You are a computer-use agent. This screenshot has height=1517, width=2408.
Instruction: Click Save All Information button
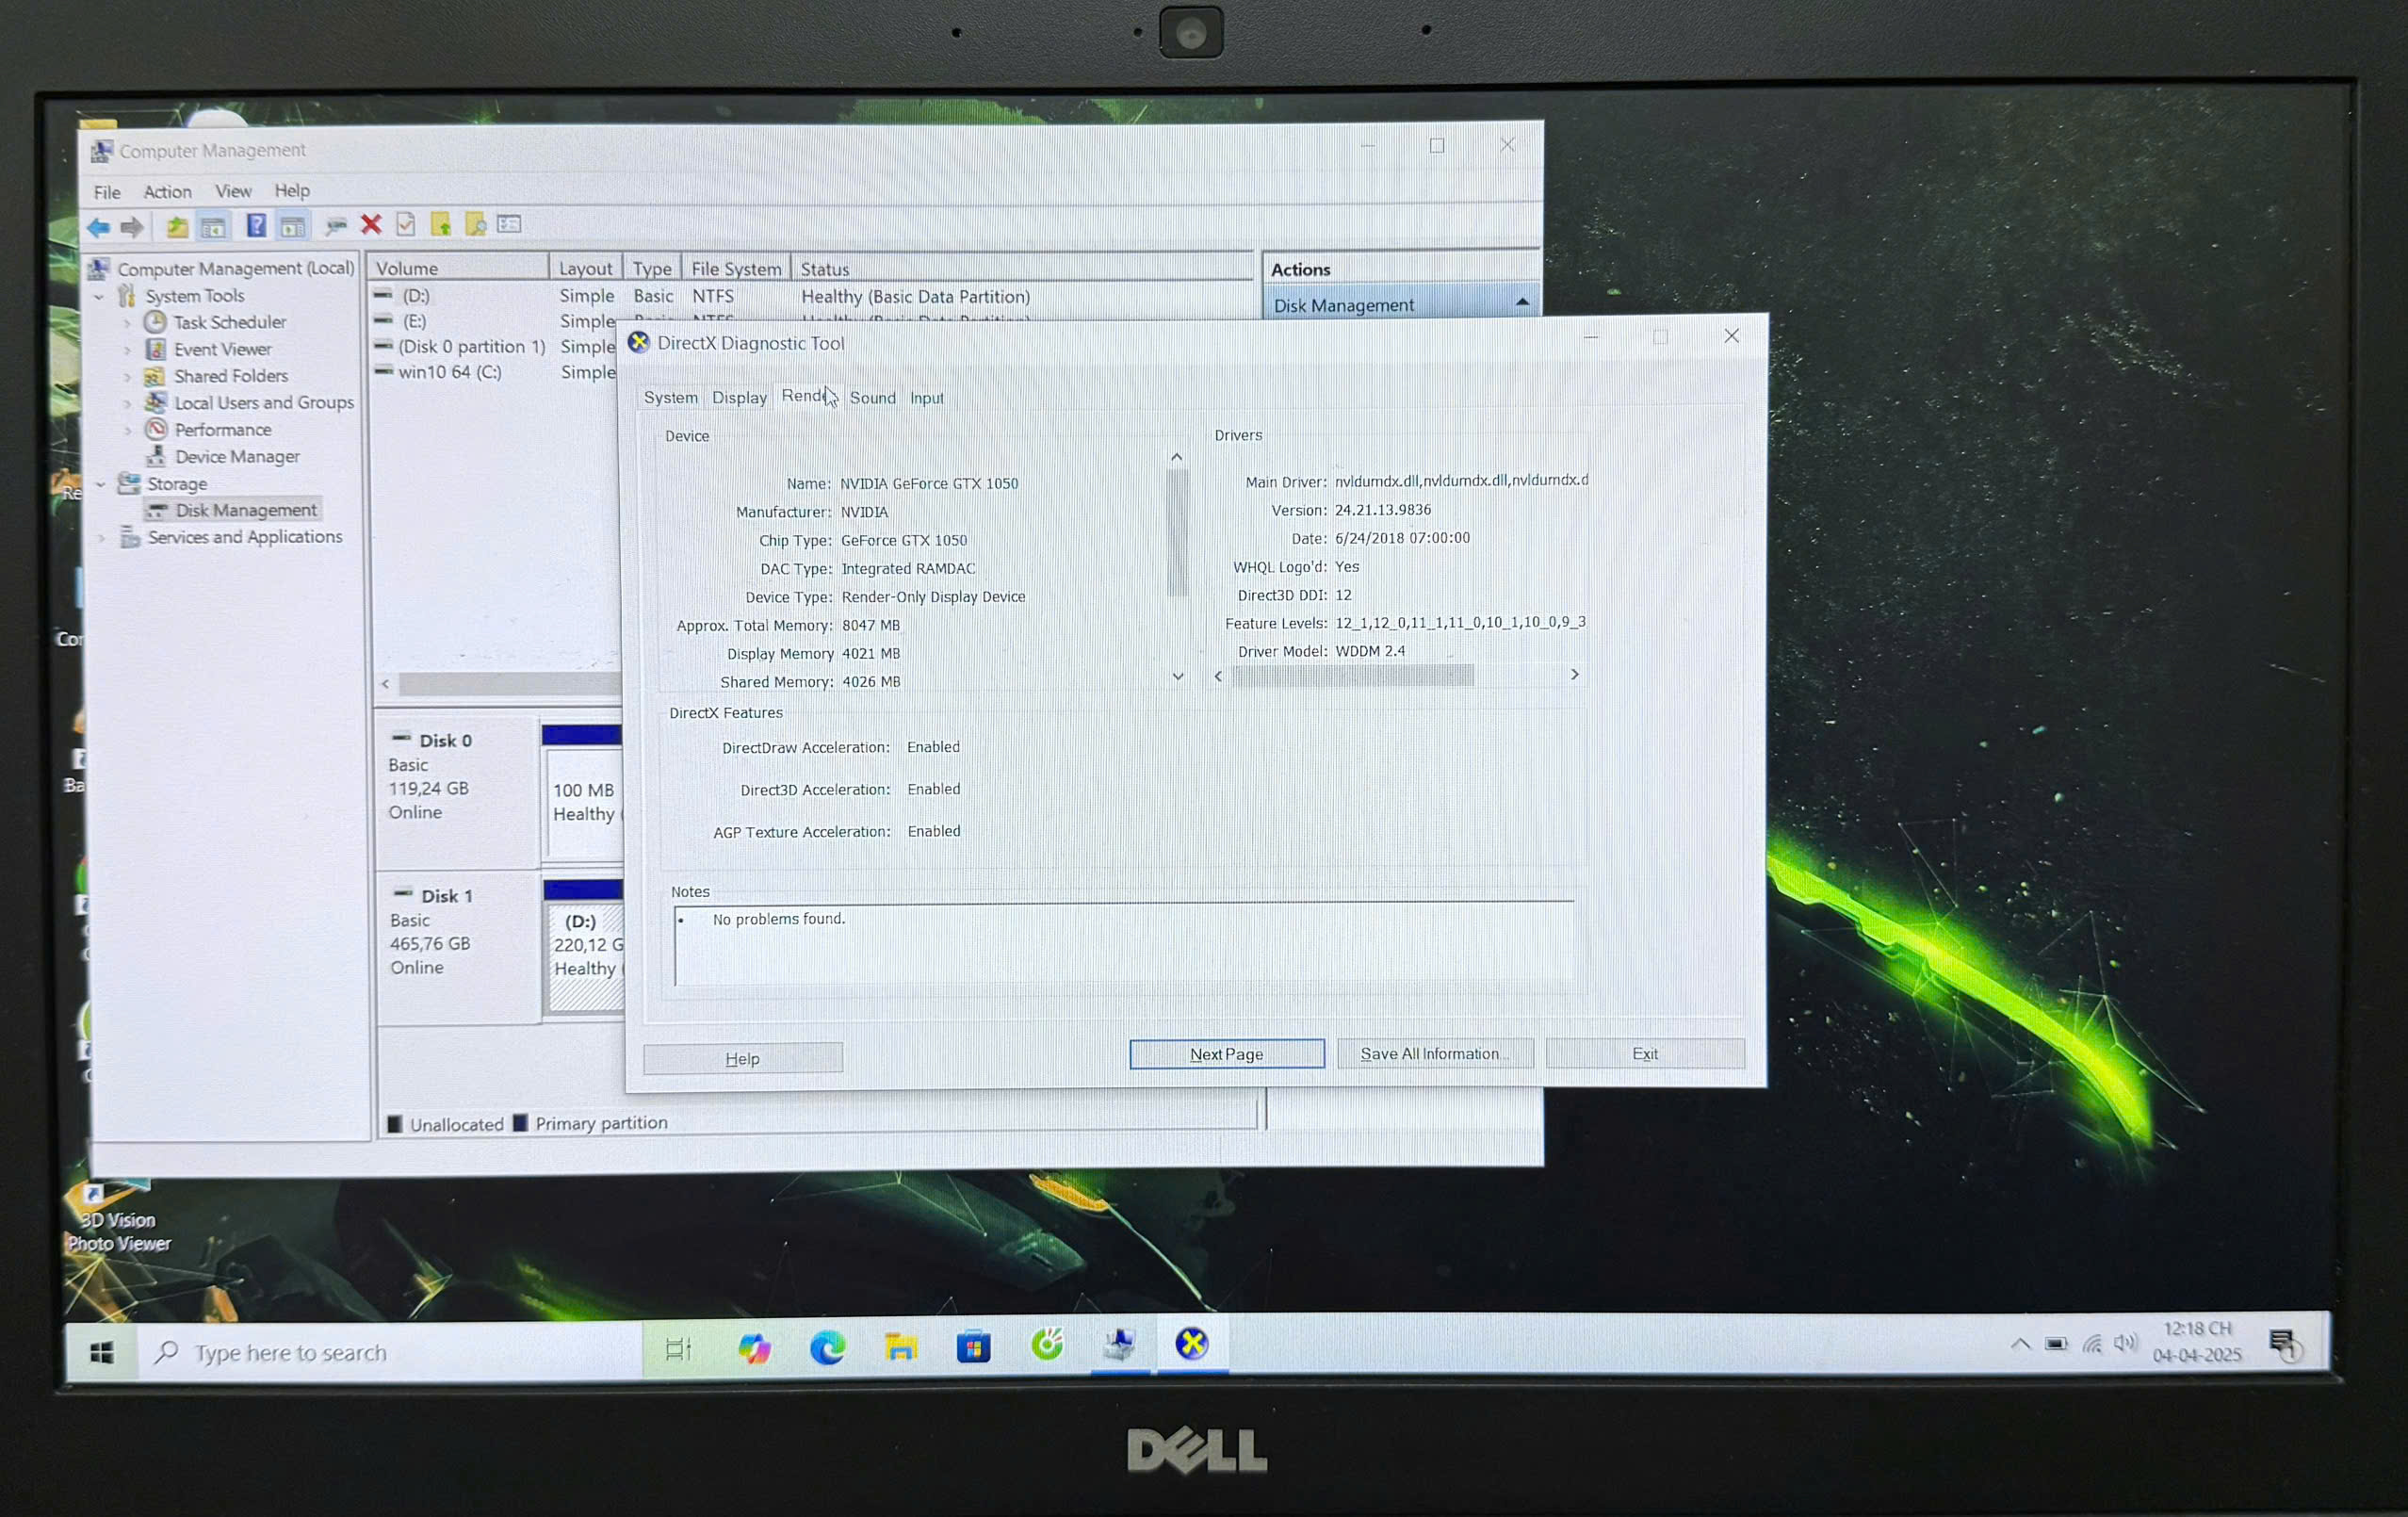pos(1434,1053)
